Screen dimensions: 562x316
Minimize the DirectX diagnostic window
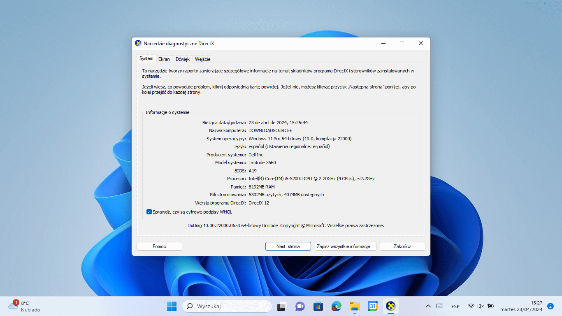(x=383, y=43)
